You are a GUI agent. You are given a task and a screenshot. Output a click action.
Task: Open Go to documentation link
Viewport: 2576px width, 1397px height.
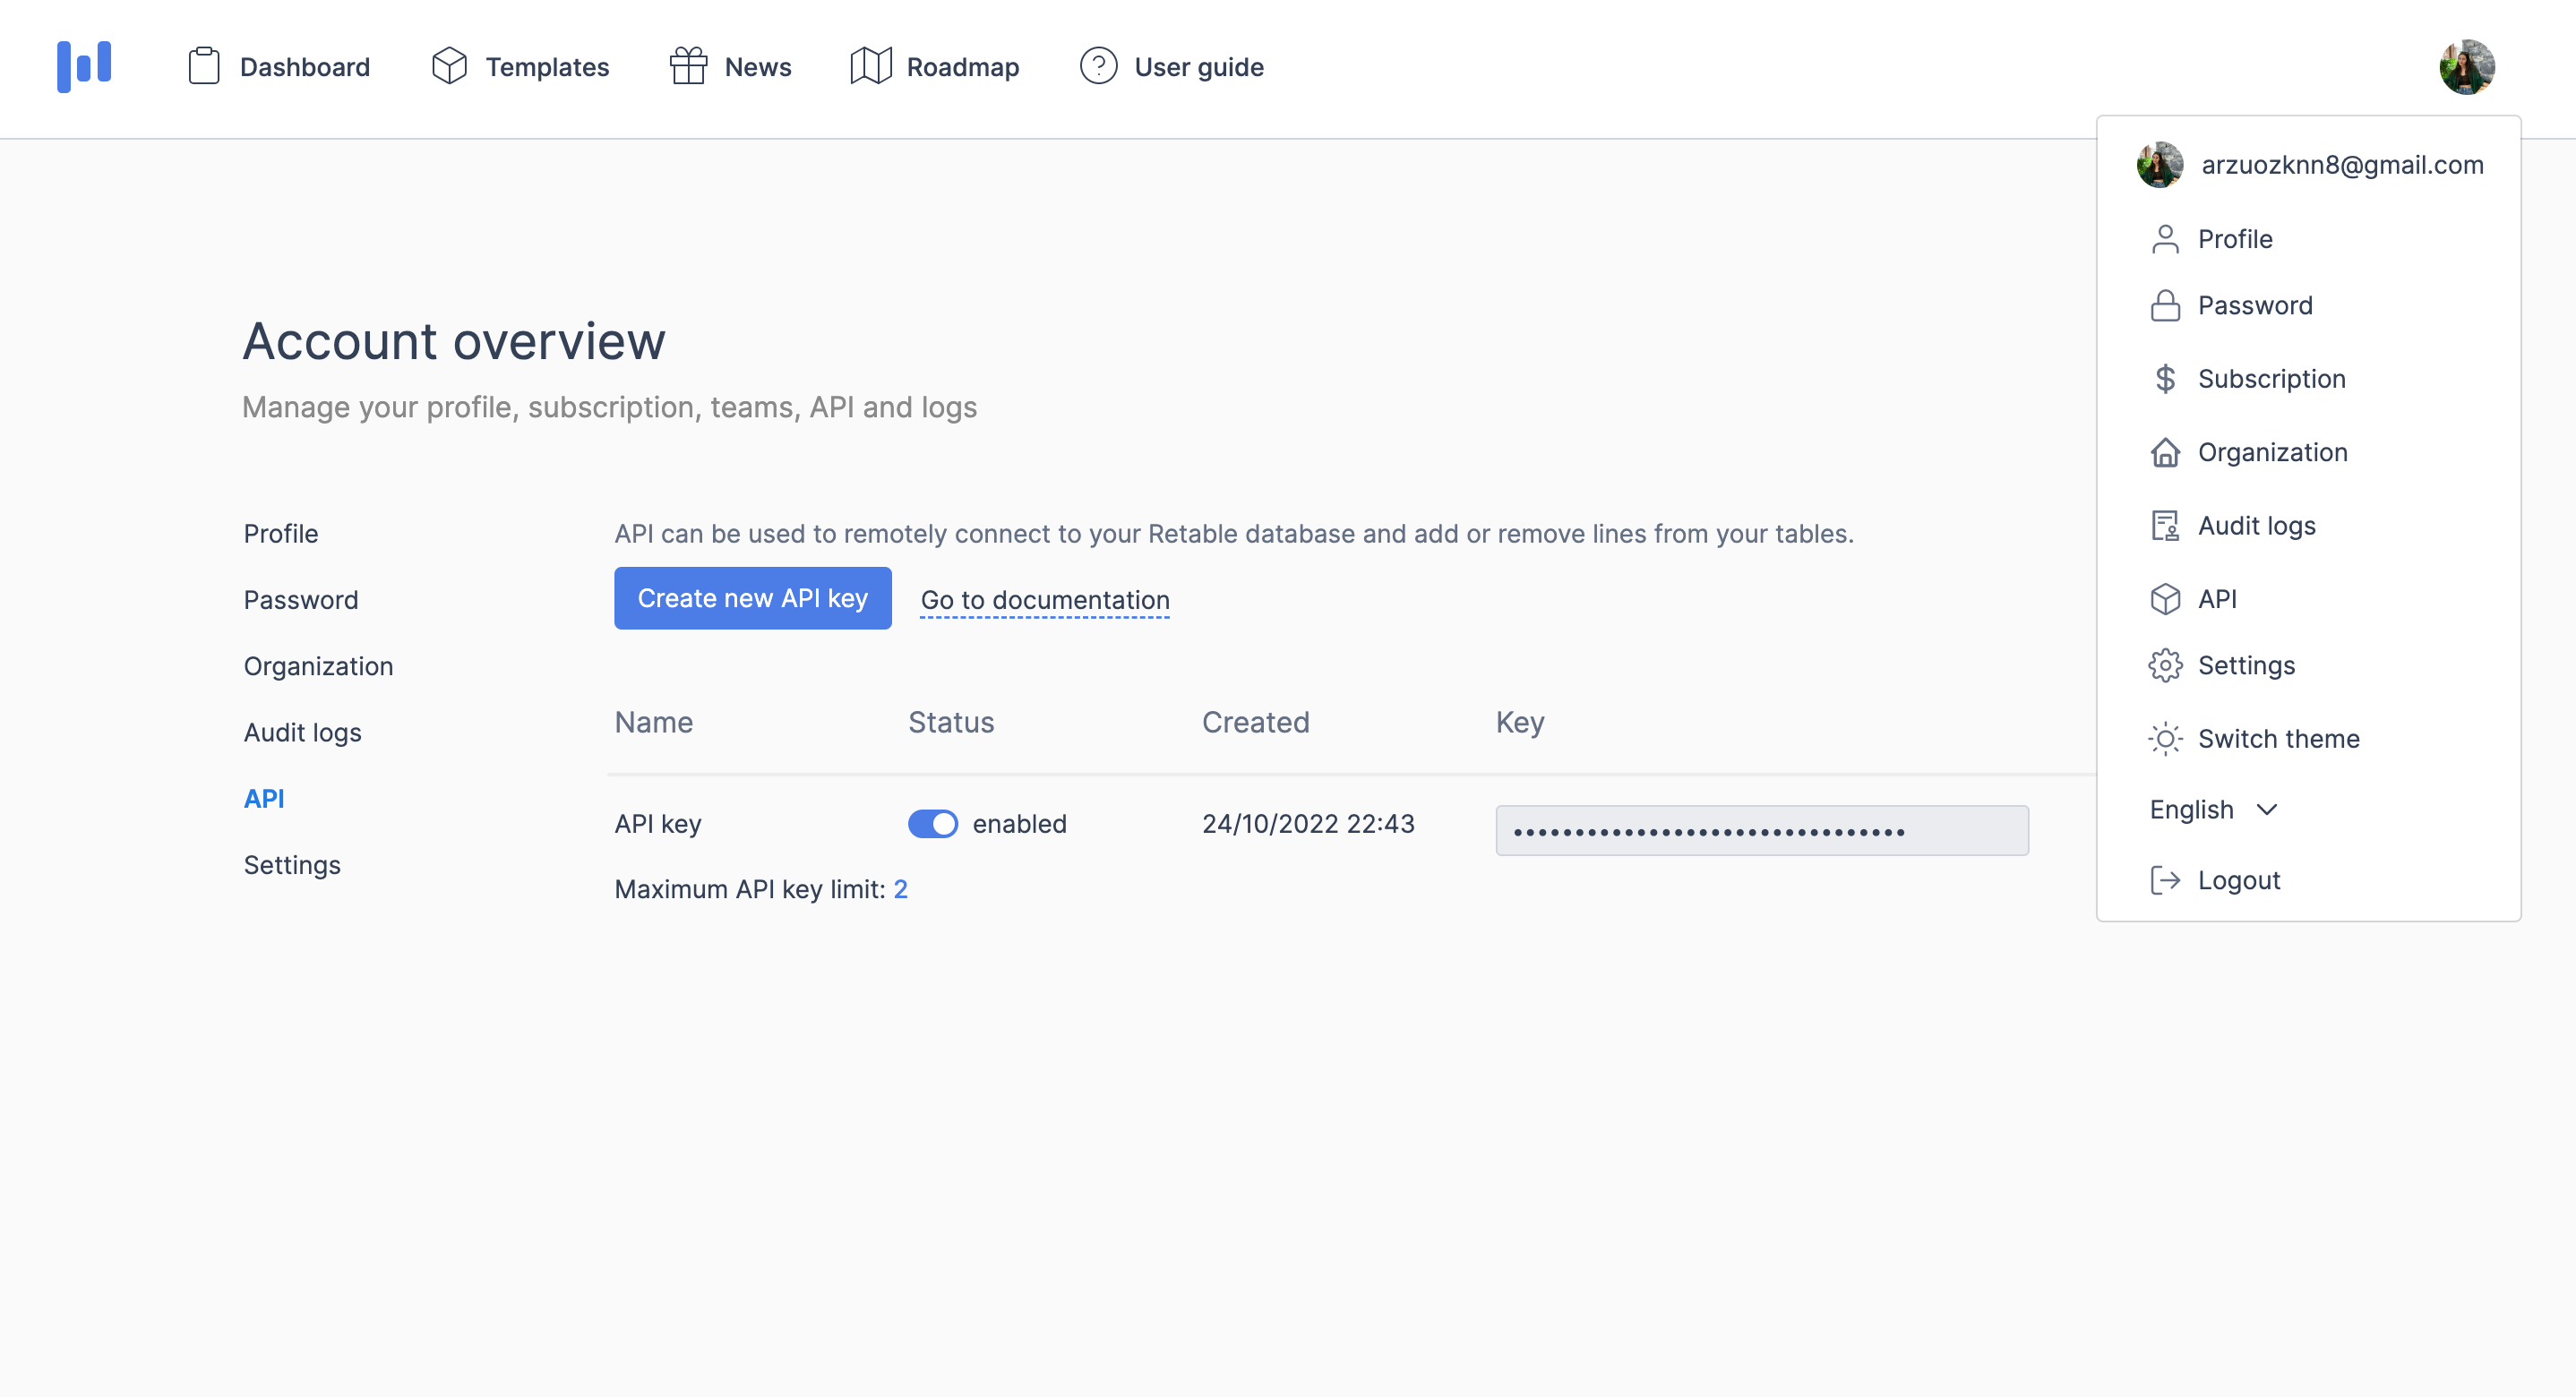[x=1044, y=600]
